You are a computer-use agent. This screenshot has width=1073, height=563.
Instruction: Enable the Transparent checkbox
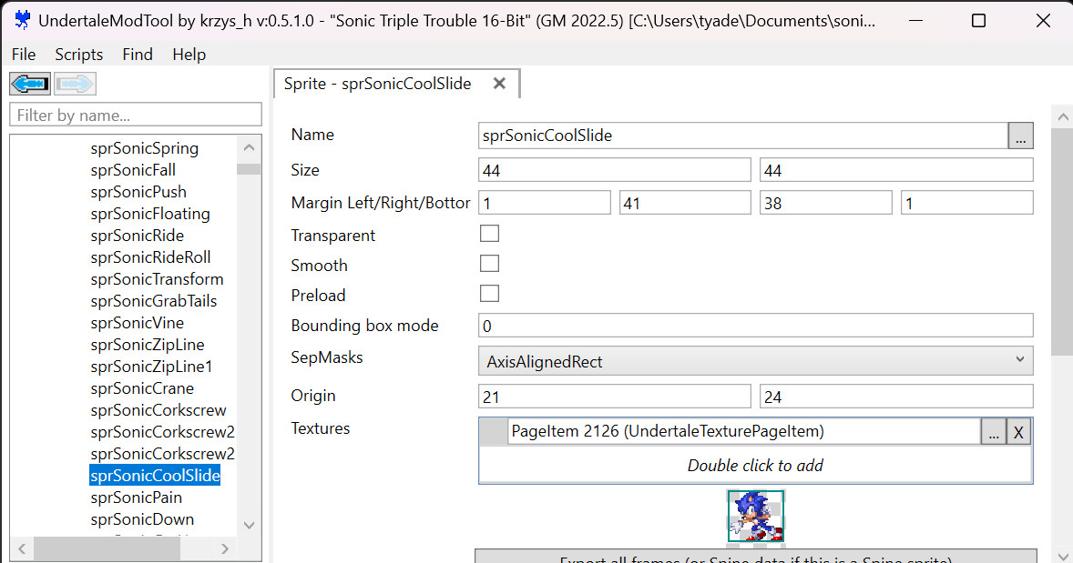pyautogui.click(x=489, y=233)
